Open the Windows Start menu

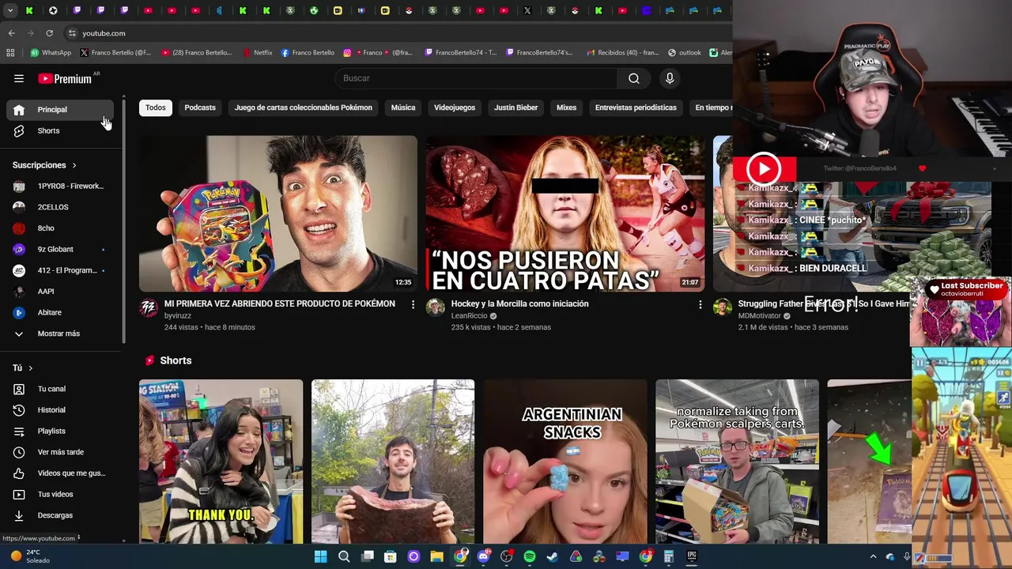[x=320, y=556]
